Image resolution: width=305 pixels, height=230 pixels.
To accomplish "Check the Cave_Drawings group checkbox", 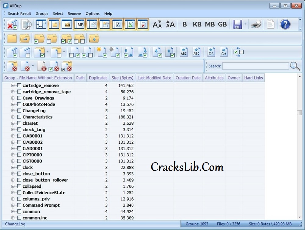I will coord(19,98).
